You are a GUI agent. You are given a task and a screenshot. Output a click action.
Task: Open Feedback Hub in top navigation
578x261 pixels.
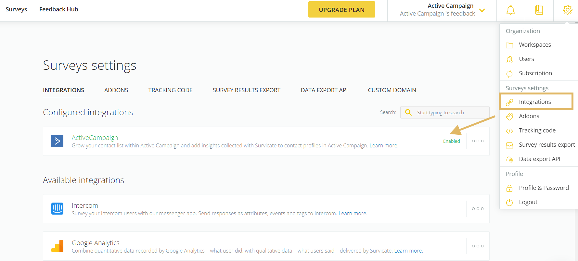[x=58, y=9]
